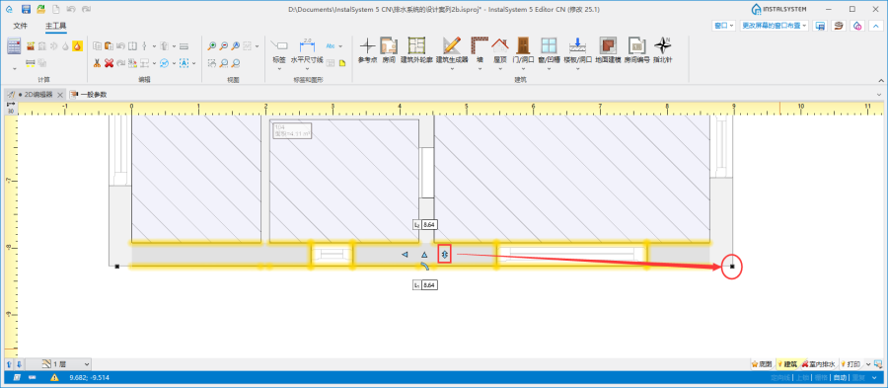The height and width of the screenshot is (388, 888).
Task: Click the Paste clipboard icon
Action: [110, 45]
